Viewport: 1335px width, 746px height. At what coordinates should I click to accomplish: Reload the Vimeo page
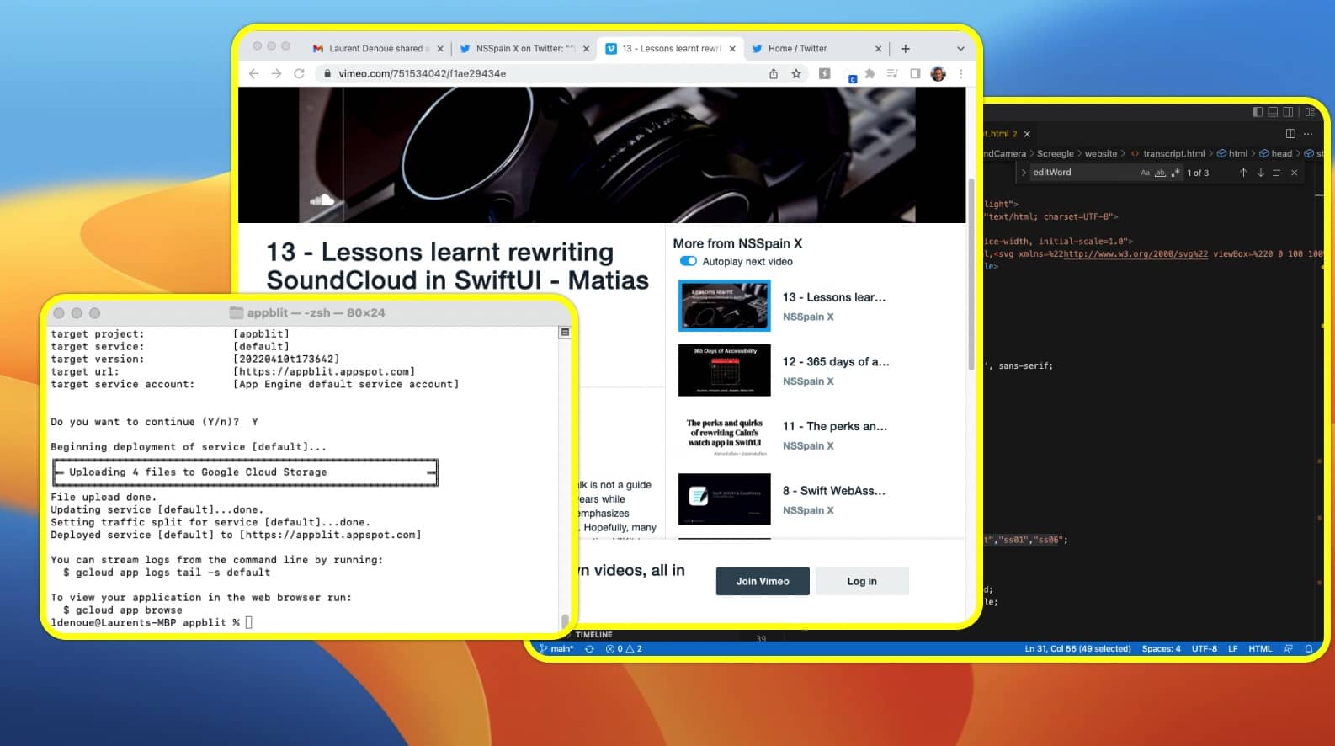tap(299, 73)
